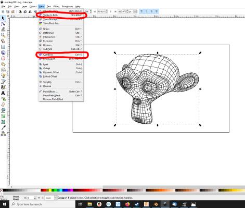The image size is (245, 208).
Task: Open Path Effects dialog item
Action: 61,92
